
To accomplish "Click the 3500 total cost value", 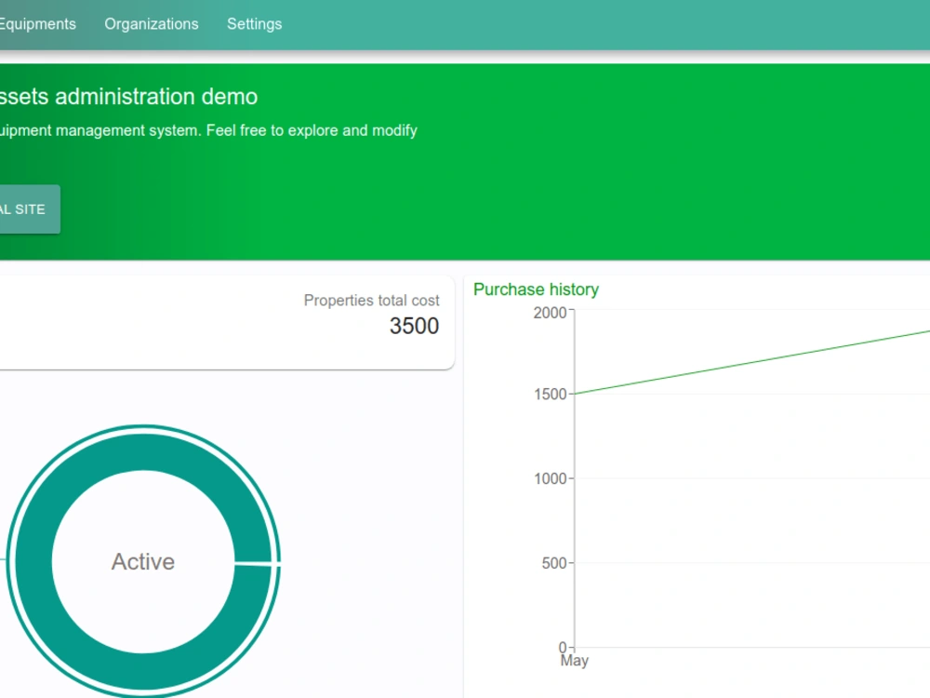I will [x=414, y=326].
